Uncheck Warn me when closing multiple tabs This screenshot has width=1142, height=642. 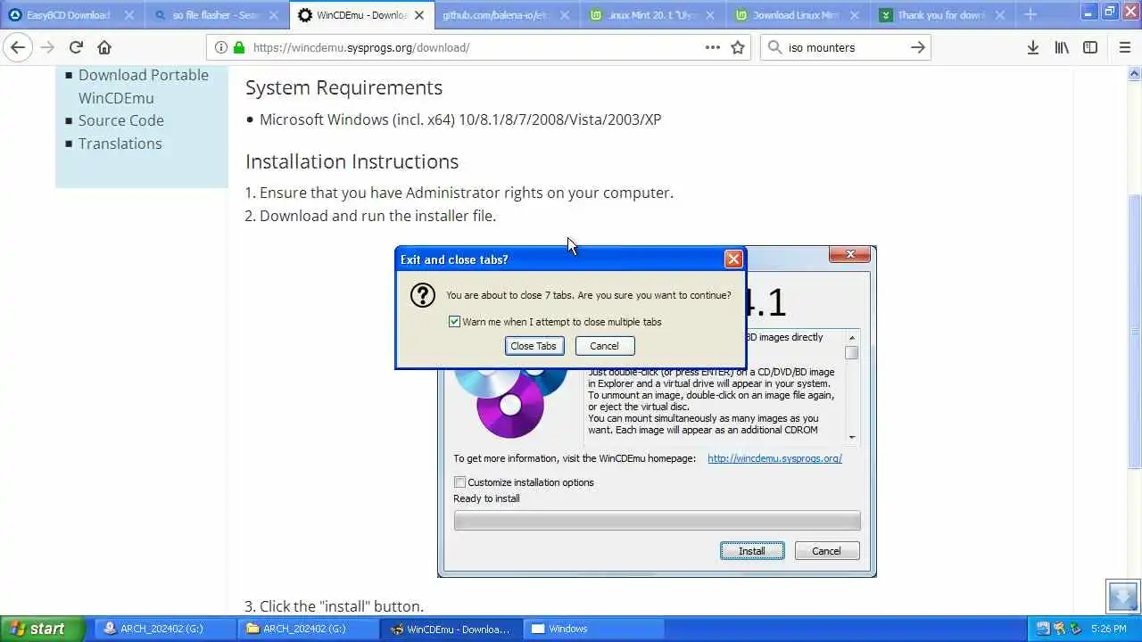point(454,322)
